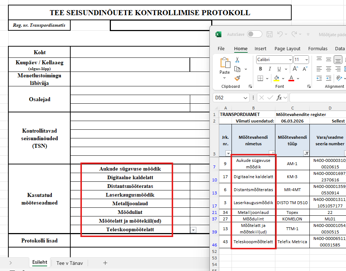Open filter dropdown for Mõõtevahendi tüüp column
The image size is (346, 271).
pos(307,154)
